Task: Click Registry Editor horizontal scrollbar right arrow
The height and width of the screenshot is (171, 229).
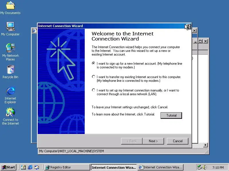Action: click(206, 145)
